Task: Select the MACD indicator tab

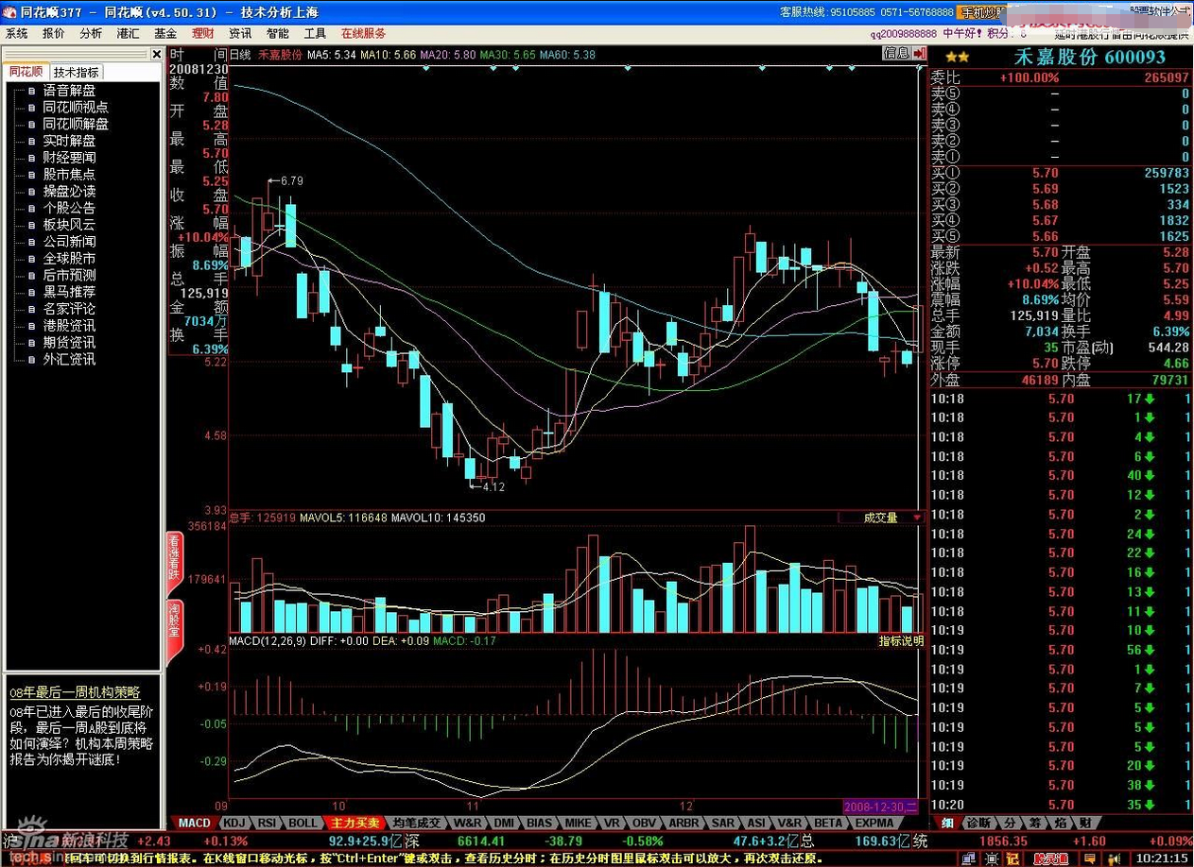Action: [195, 823]
